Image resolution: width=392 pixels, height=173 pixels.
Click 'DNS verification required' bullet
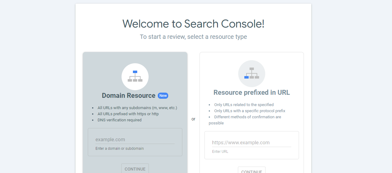[119, 120]
